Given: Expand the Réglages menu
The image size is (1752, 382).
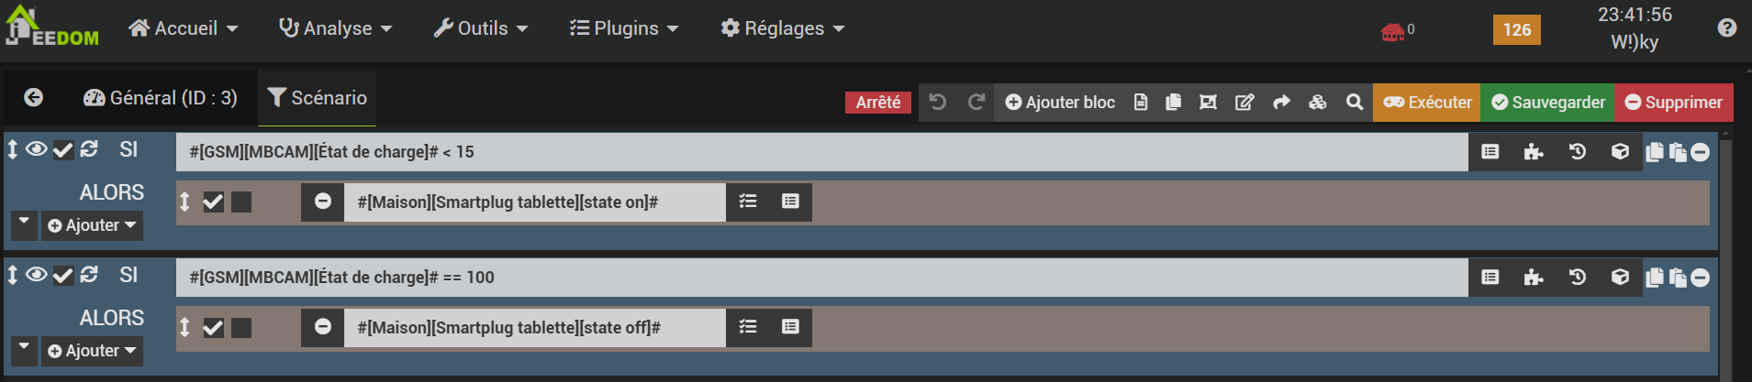Looking at the screenshot, I should 782,28.
